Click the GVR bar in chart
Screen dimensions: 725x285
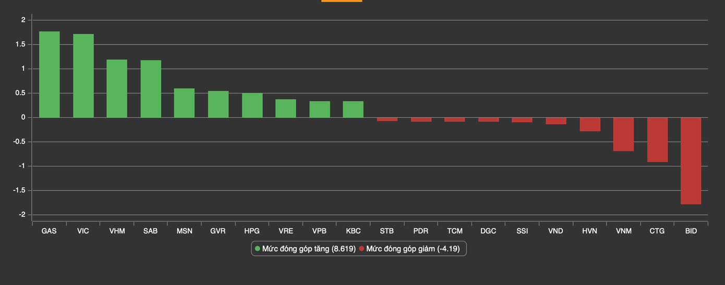pos(218,105)
